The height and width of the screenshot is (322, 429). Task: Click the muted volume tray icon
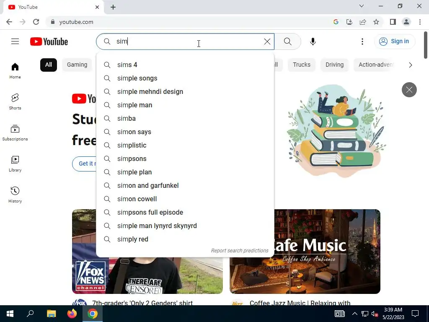tap(375, 314)
